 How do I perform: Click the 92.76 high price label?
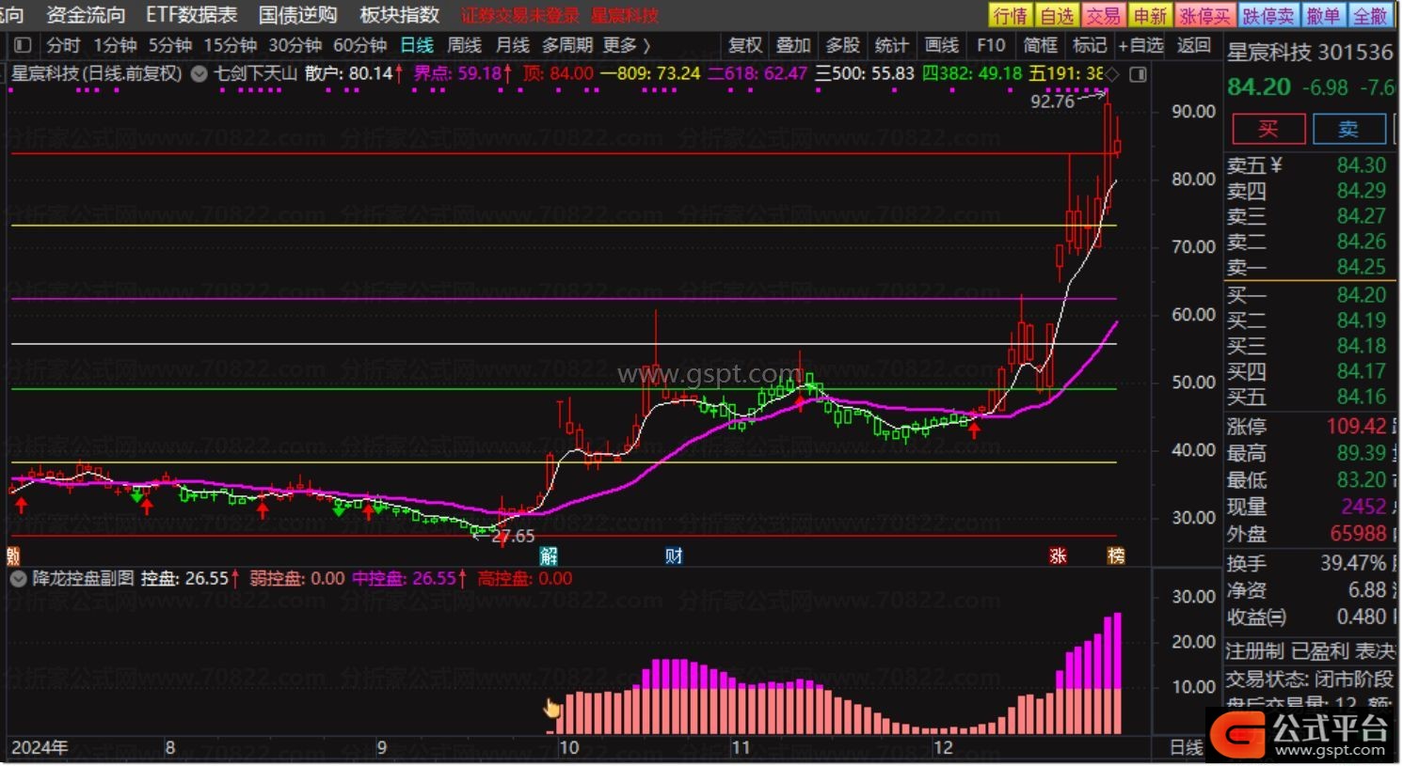tap(1052, 102)
